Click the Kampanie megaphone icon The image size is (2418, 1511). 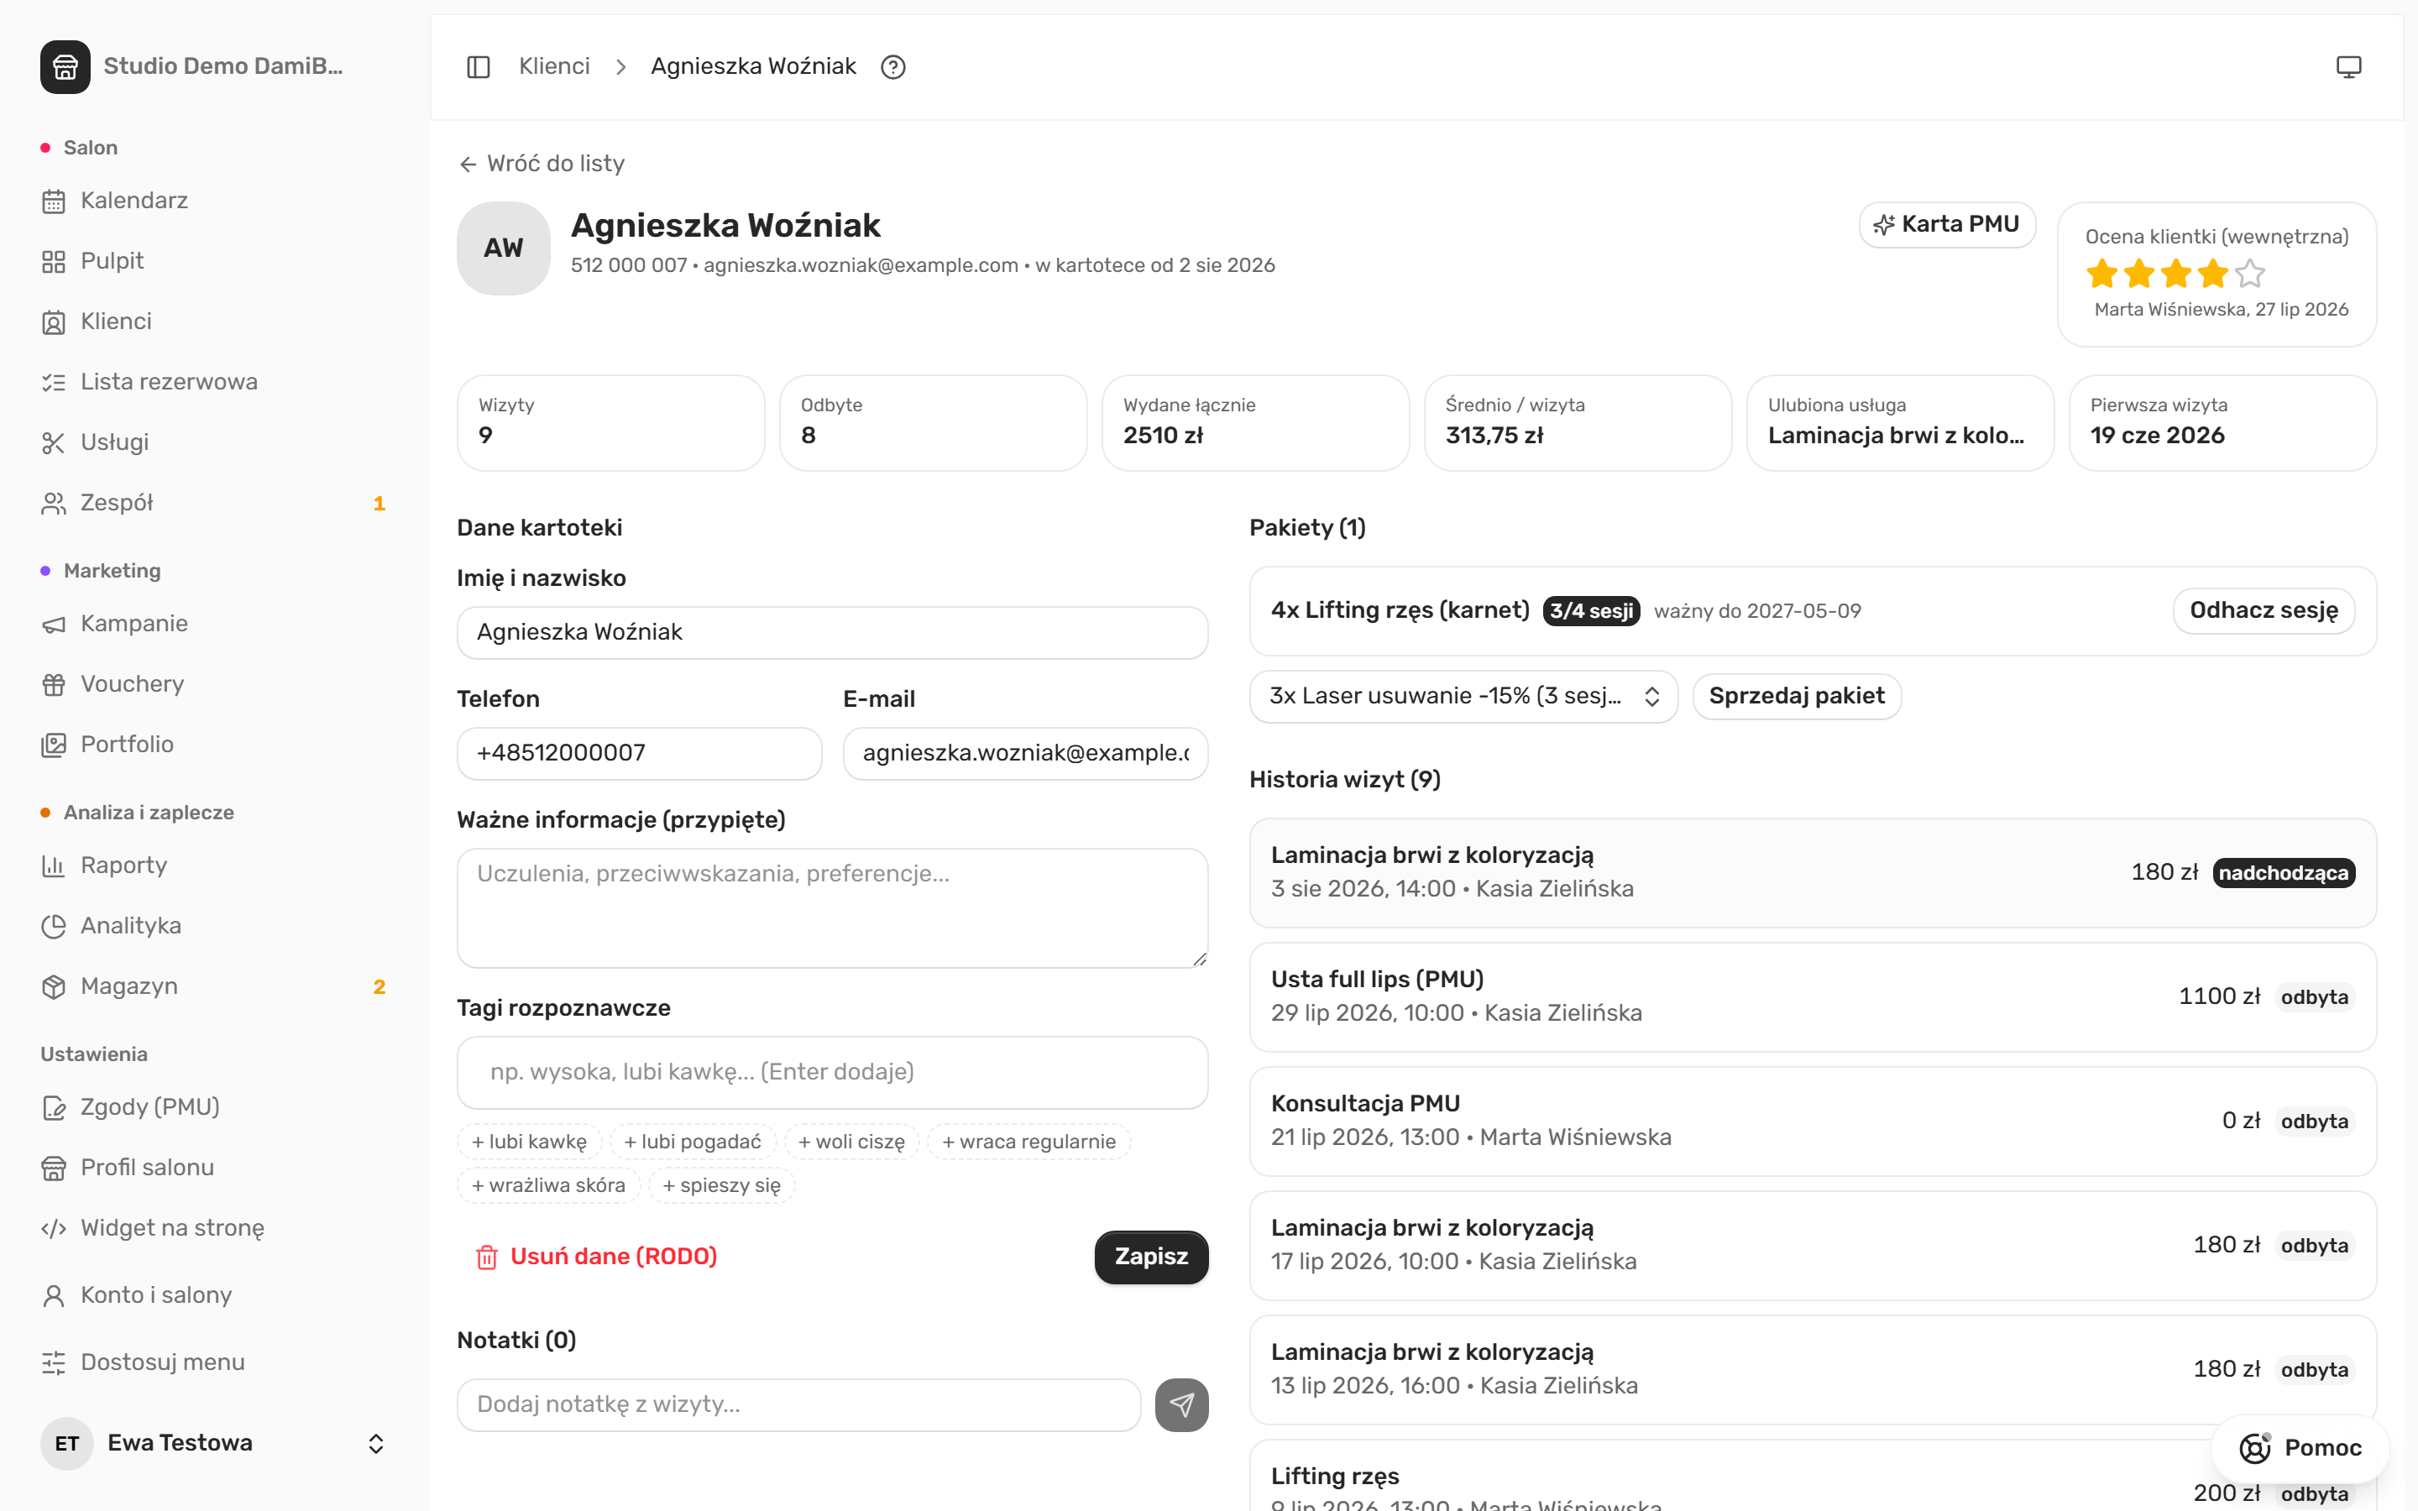pos(54,625)
